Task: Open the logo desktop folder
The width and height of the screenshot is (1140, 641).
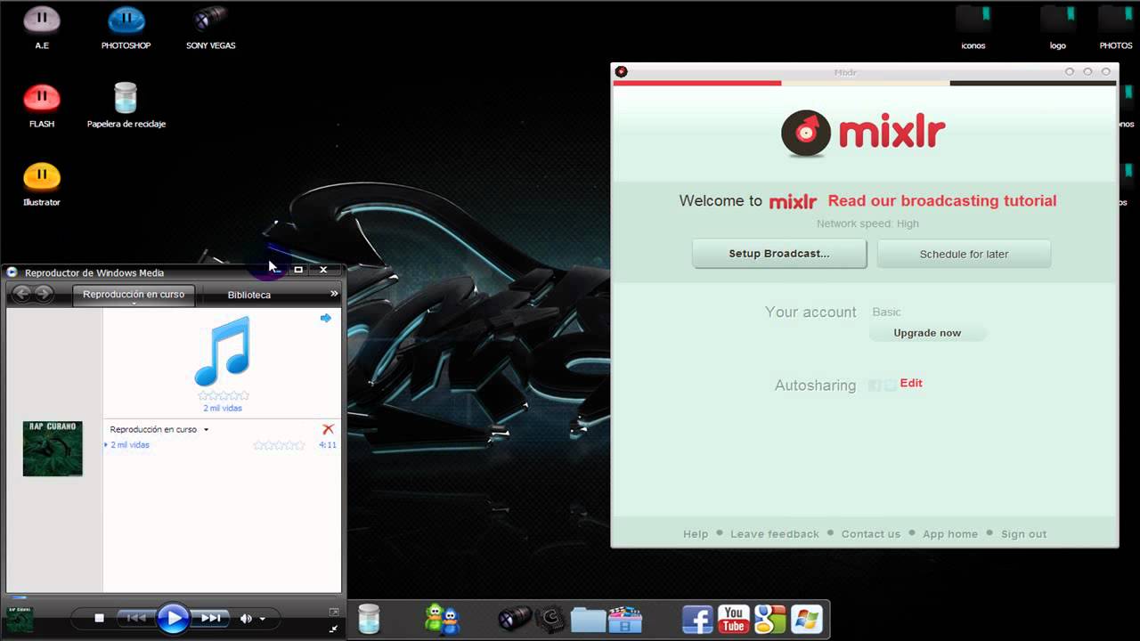Action: (x=1058, y=27)
